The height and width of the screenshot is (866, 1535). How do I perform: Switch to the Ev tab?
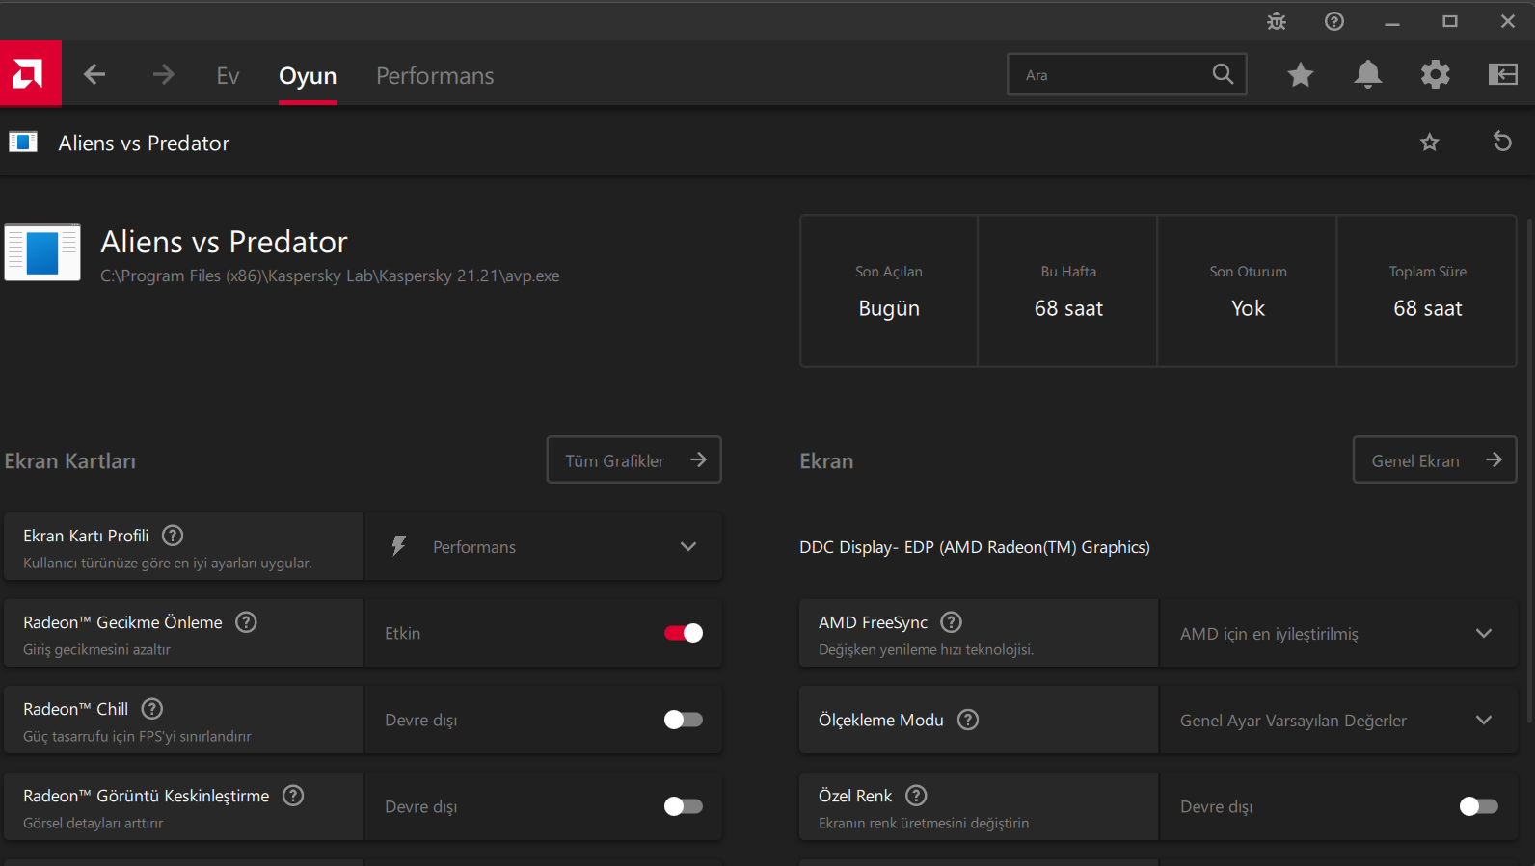click(x=228, y=75)
